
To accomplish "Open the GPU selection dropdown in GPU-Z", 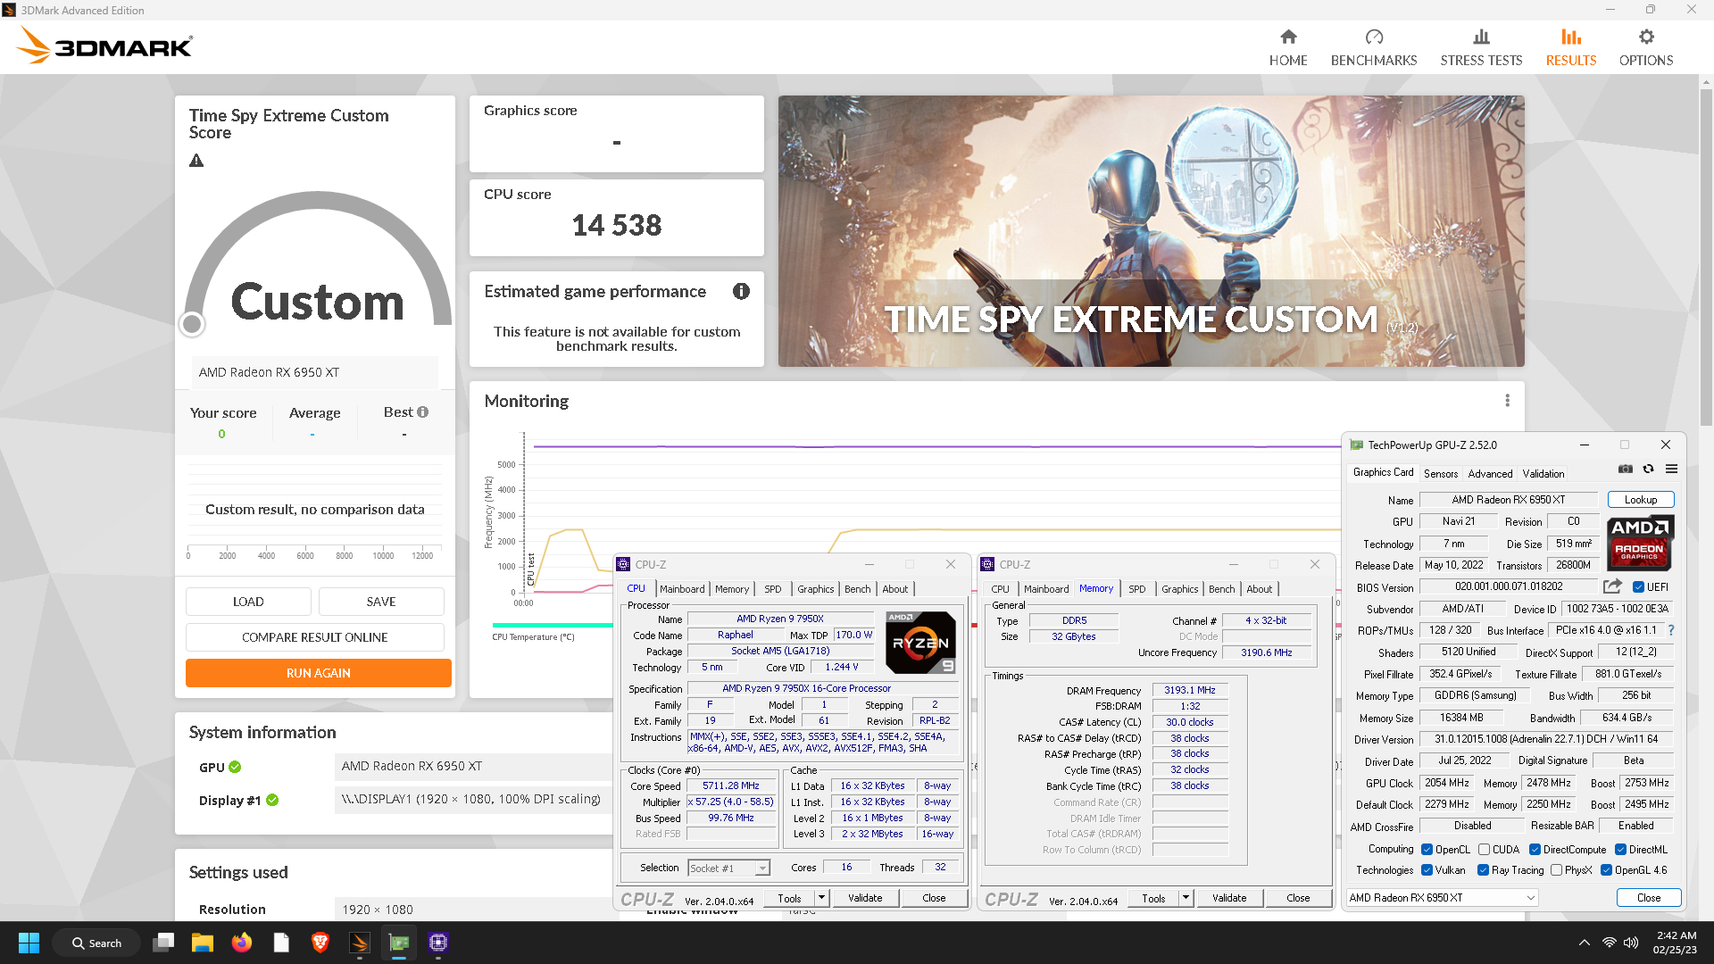I will 1441,898.
